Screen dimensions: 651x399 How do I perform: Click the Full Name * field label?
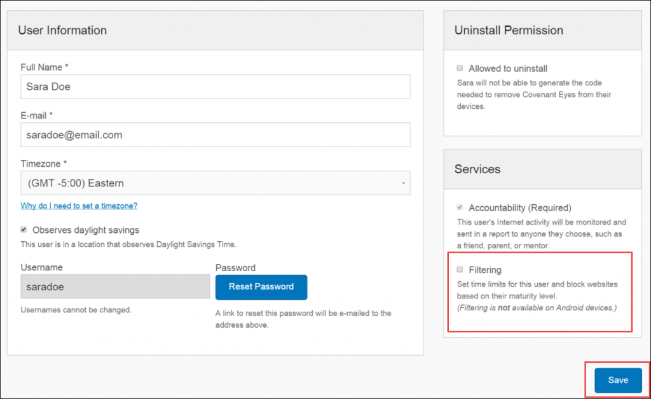(45, 67)
